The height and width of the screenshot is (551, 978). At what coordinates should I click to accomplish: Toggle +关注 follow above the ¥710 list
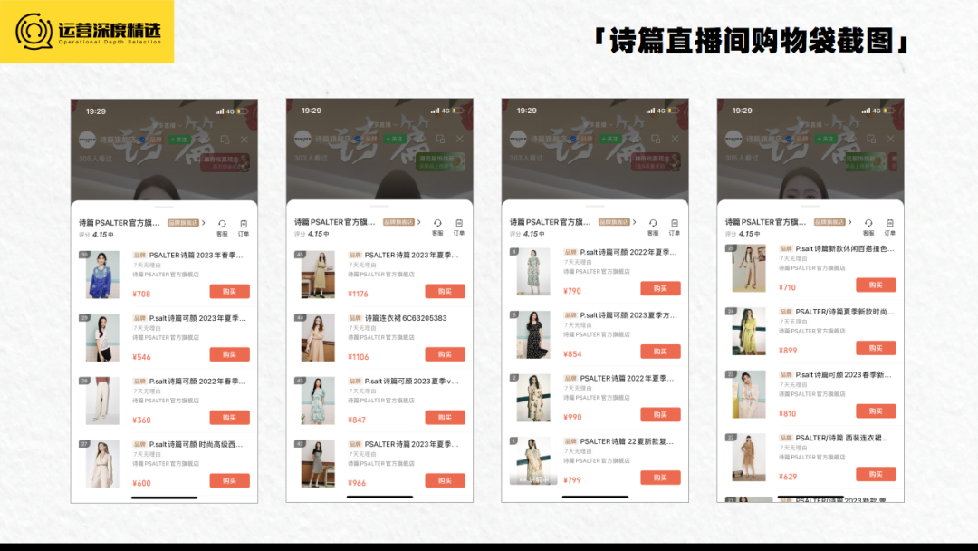825,140
